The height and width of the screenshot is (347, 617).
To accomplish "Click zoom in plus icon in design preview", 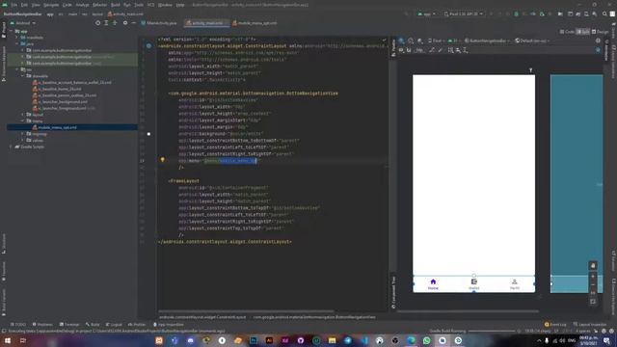I will tap(593, 277).
